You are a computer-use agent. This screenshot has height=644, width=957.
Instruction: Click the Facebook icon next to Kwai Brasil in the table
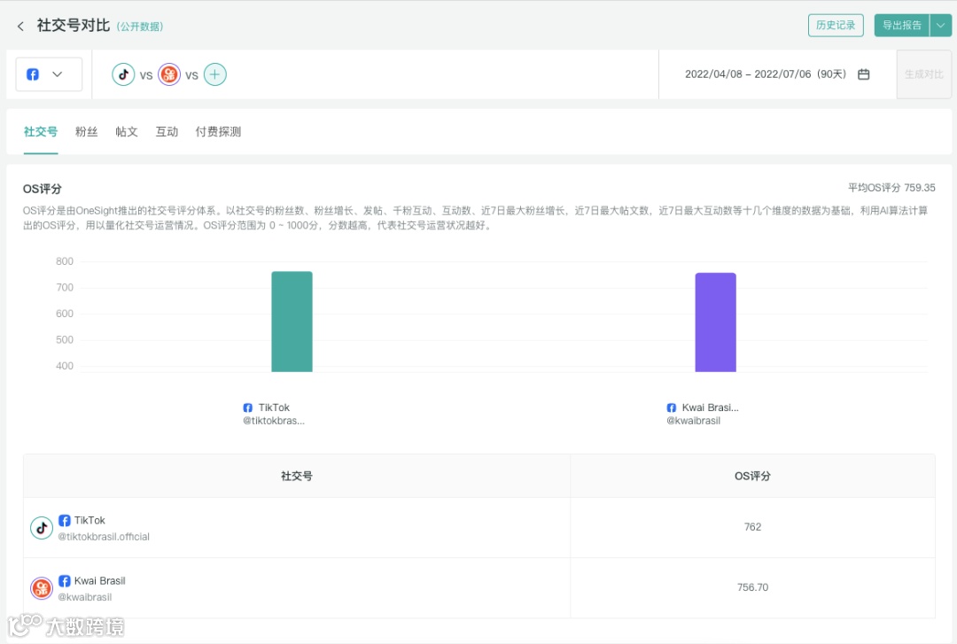coord(64,581)
